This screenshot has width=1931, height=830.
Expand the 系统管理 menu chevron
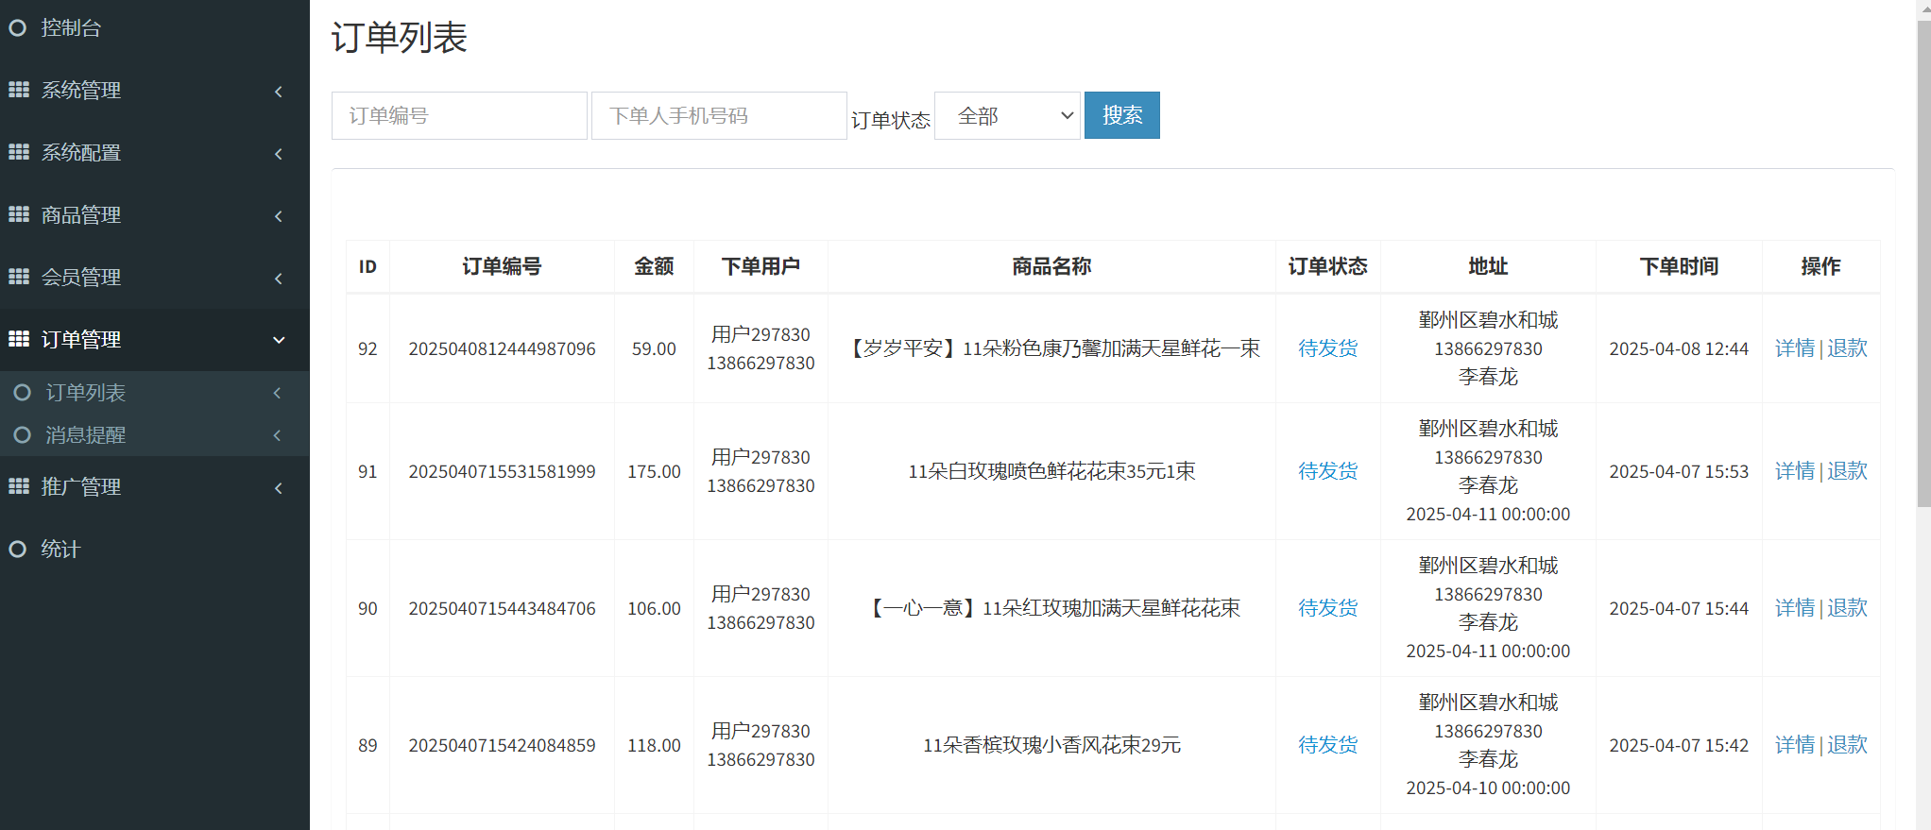tap(279, 91)
